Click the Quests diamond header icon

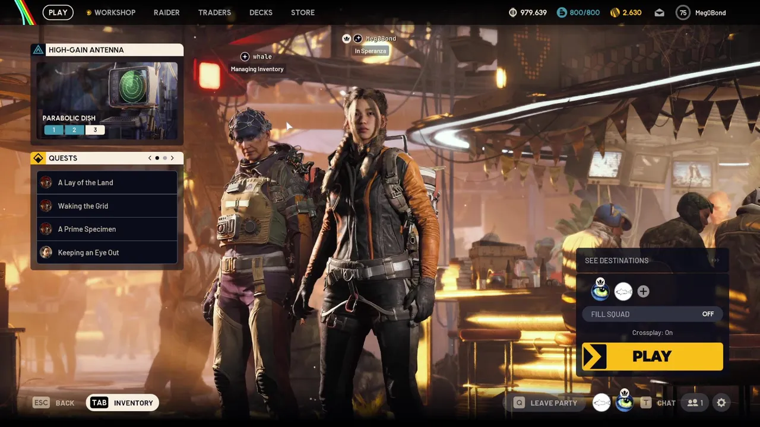pyautogui.click(x=38, y=158)
